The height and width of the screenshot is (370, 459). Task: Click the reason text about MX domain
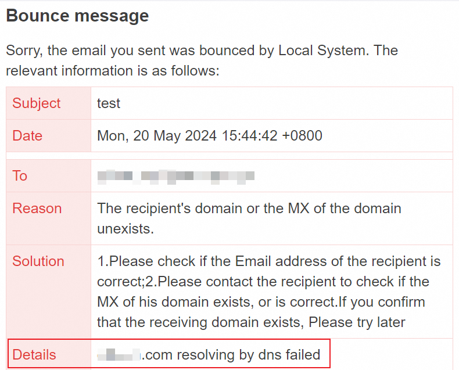249,218
